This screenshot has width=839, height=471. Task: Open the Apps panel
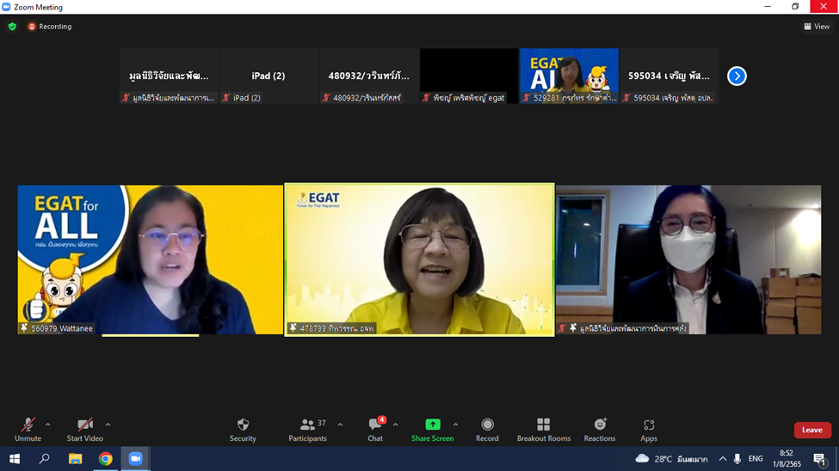point(649,430)
